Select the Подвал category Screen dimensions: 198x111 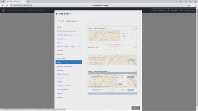pos(69,82)
